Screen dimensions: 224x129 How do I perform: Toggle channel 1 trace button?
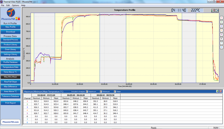point(221,18)
